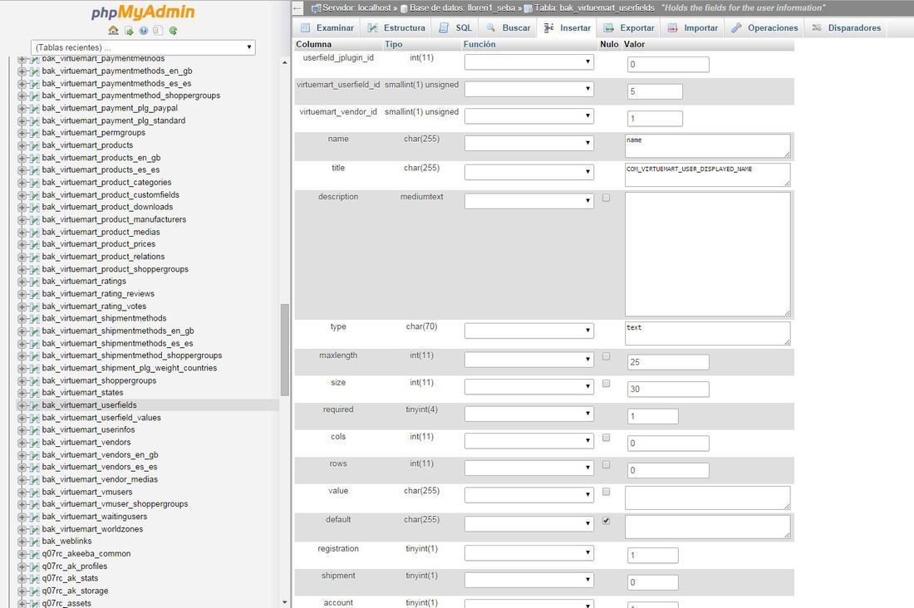Screen dimensions: 914x608
Task: Click the Examinar tab icon
Action: pyautogui.click(x=306, y=28)
